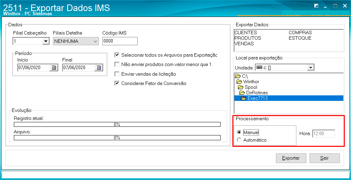Select the C:\ folder in the tree
351x180 pixels.
241,76
